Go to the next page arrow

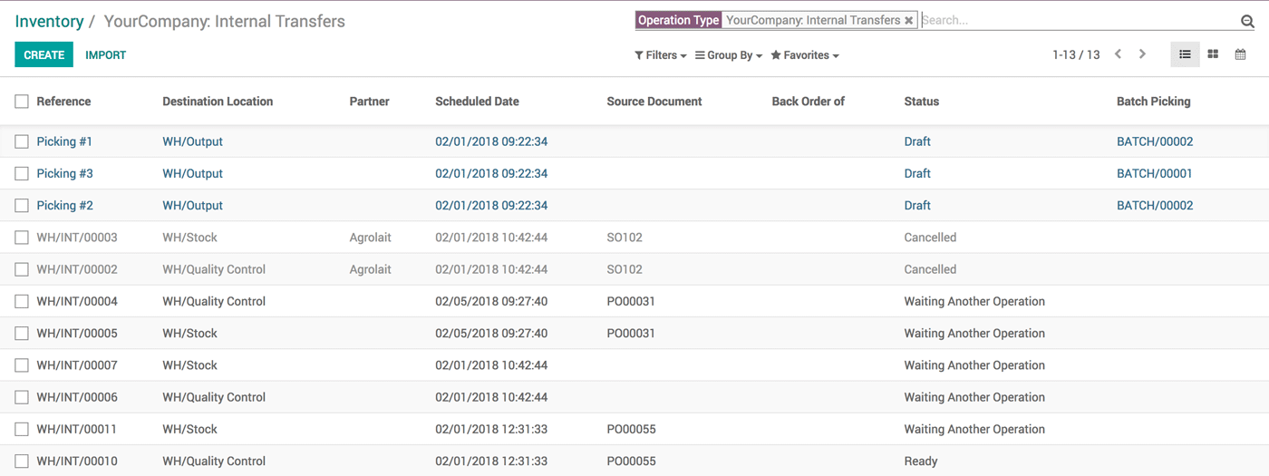[1142, 54]
